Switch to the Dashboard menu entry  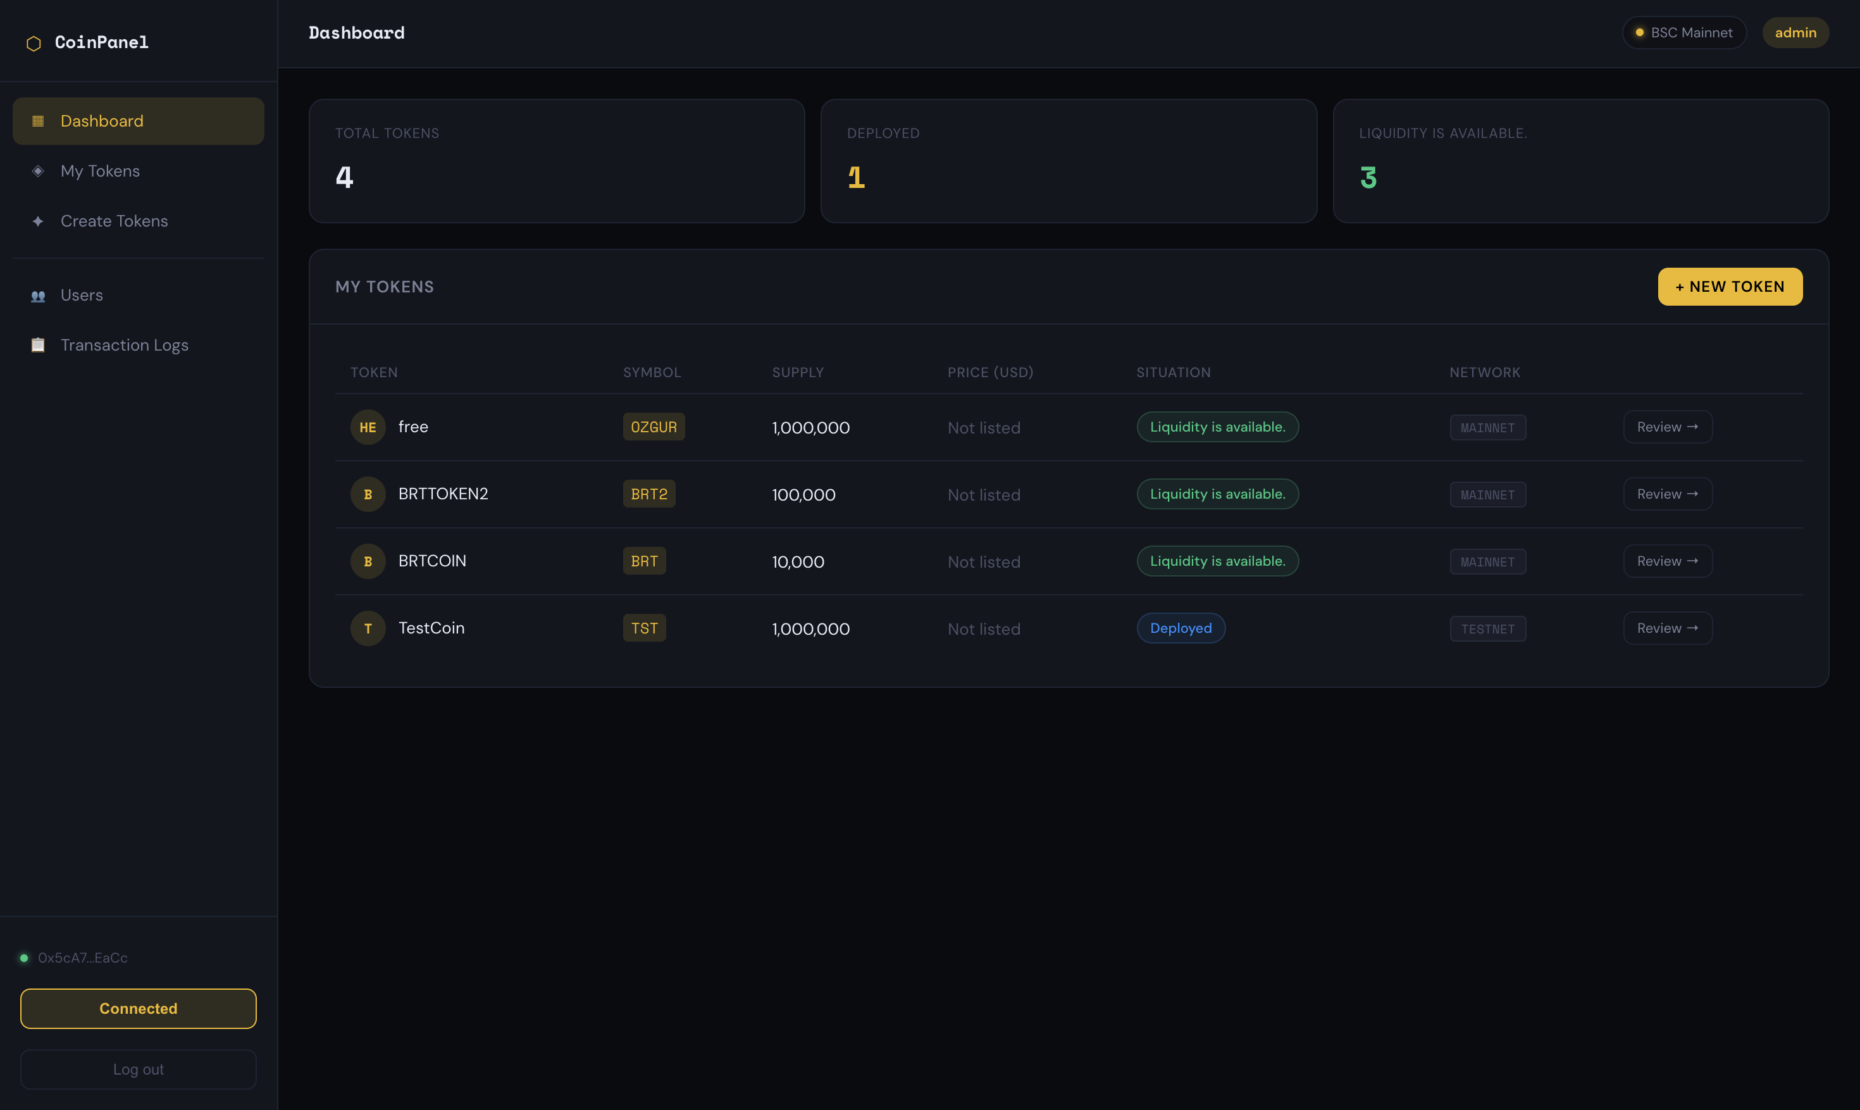(x=102, y=120)
